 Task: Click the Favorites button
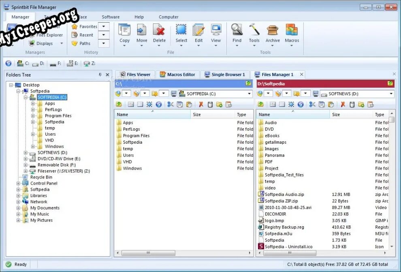point(84,26)
